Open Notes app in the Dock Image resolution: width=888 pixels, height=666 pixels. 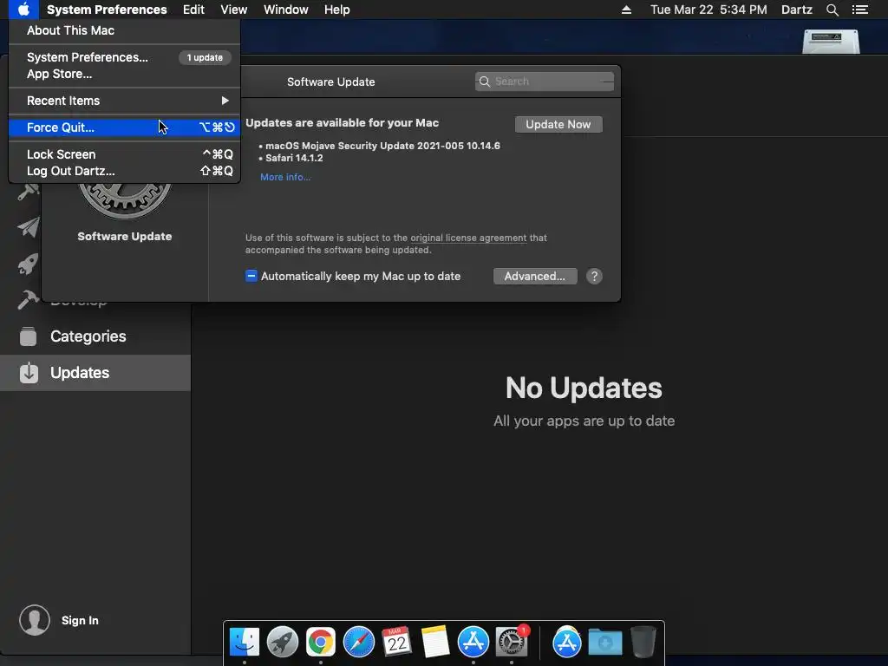(x=435, y=643)
